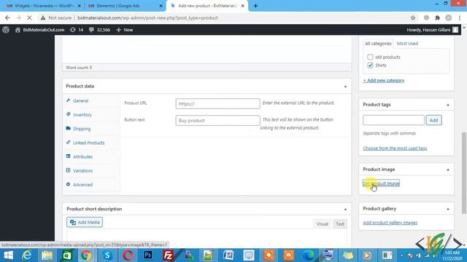The width and height of the screenshot is (467, 262).
Task: Click the Shipping truck icon
Action: (x=68, y=128)
